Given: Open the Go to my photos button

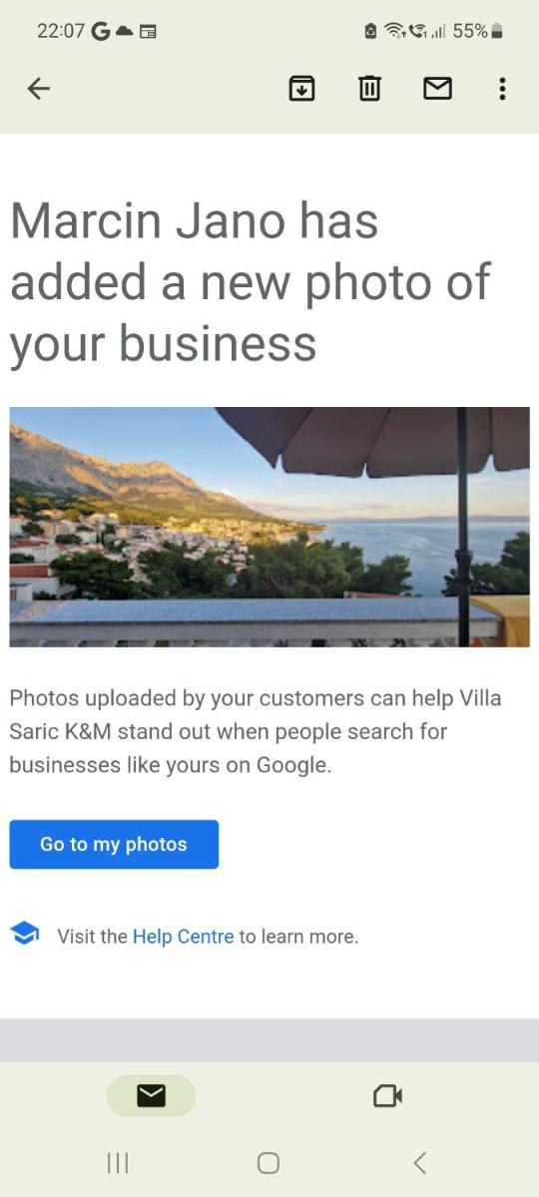Looking at the screenshot, I should (x=114, y=844).
